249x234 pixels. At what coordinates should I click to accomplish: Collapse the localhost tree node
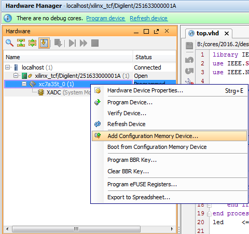(7, 67)
